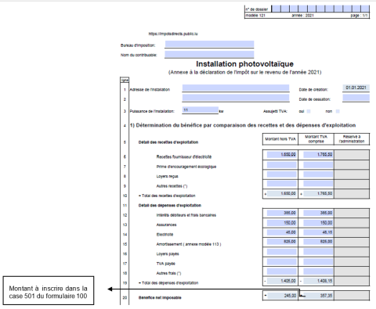Click Loyers reçus TVA comprise field
The image size is (376, 309).
pyautogui.click(x=318, y=174)
